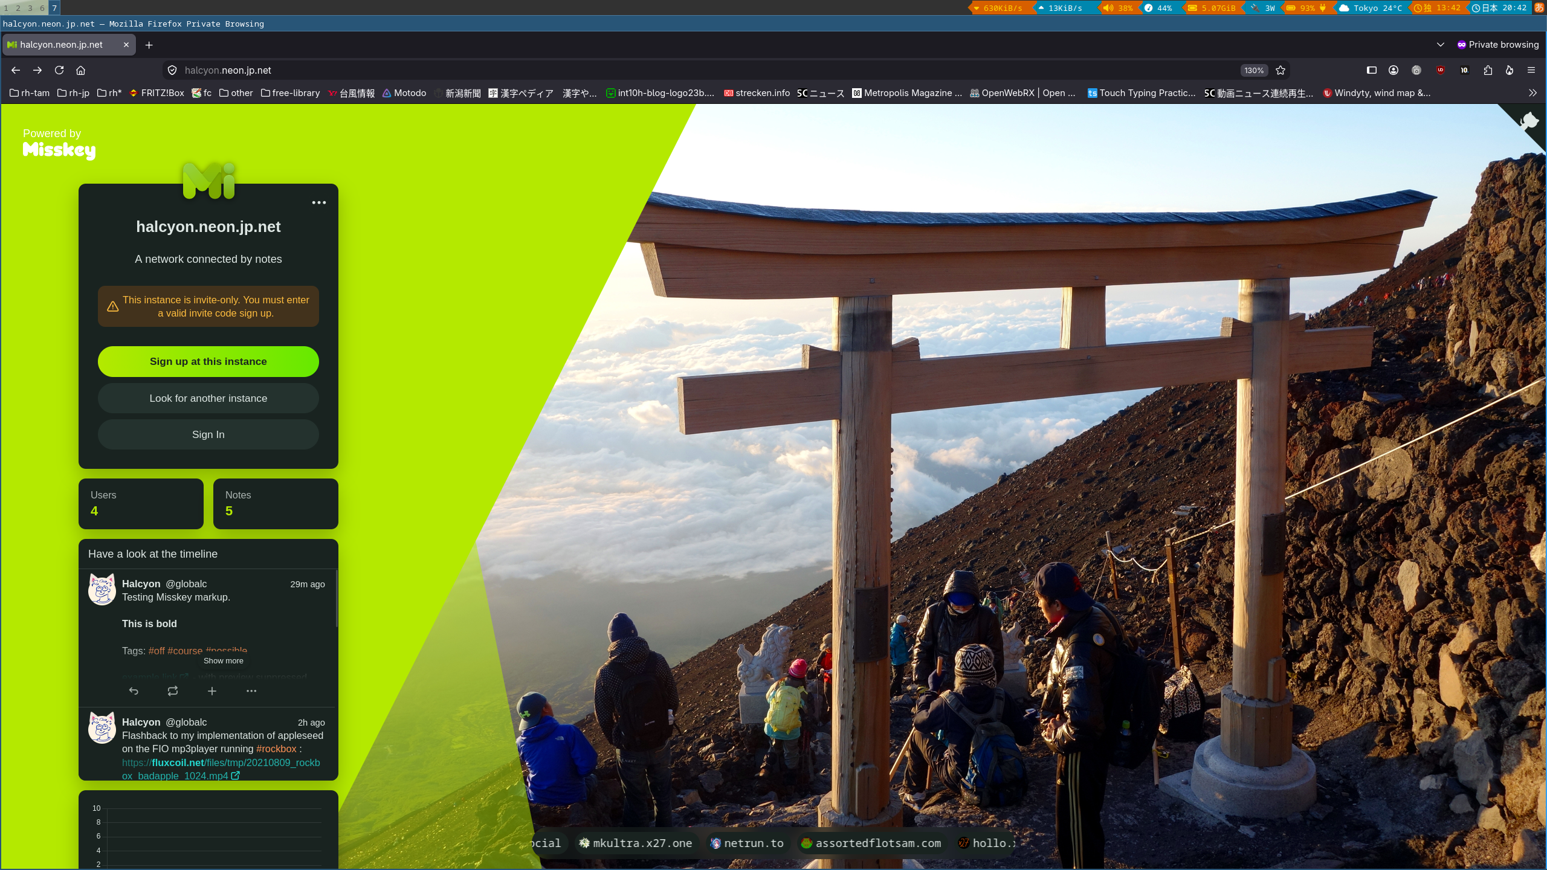The height and width of the screenshot is (870, 1547).
Task: Open the free-library bookmarks folder
Action: click(x=291, y=93)
